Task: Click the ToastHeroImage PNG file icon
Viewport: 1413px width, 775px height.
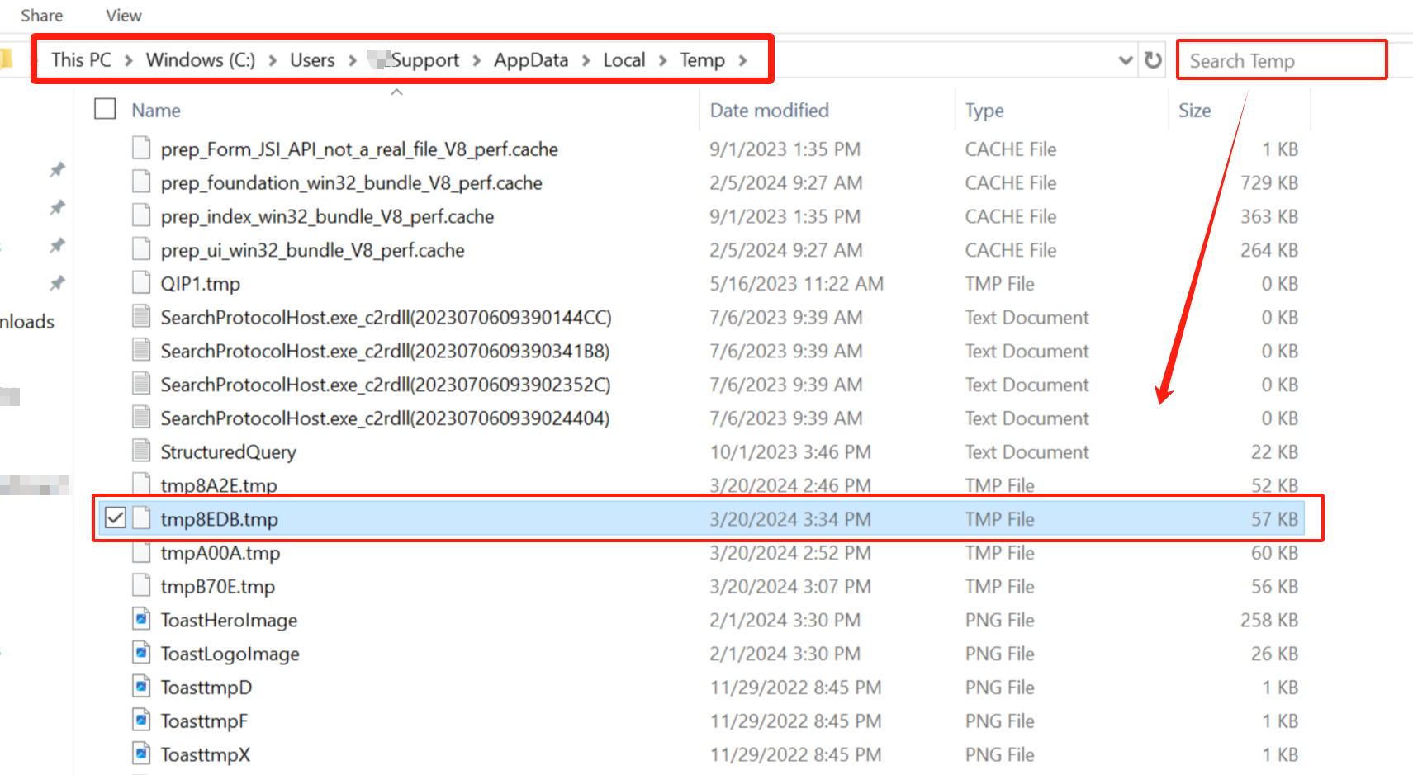Action: coord(142,619)
